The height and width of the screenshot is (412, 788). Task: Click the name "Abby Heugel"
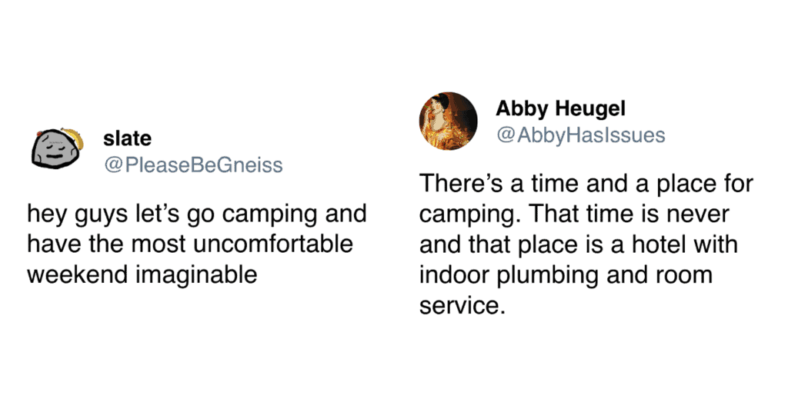555,109
